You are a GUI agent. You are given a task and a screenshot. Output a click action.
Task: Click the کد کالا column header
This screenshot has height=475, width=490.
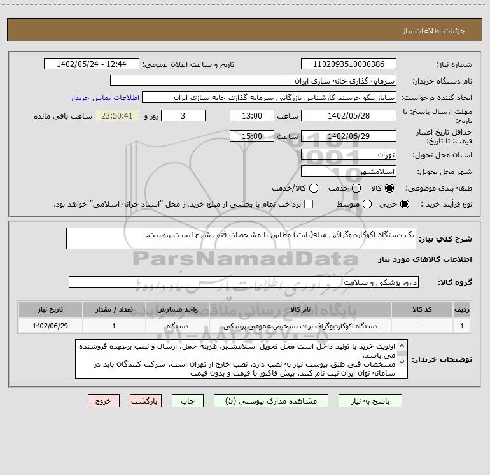(x=422, y=309)
